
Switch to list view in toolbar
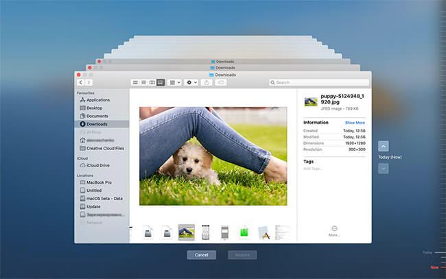(x=143, y=82)
